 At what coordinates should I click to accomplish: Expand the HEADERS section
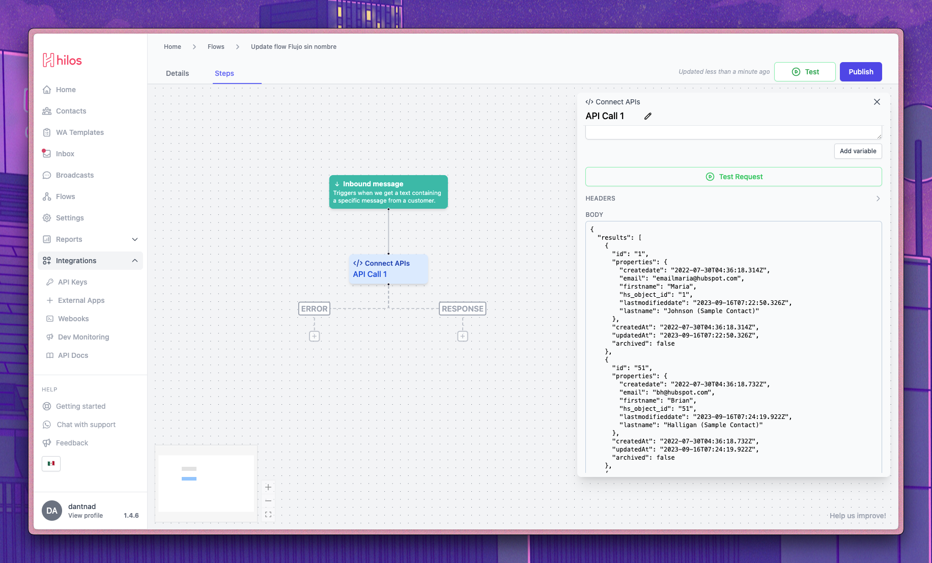(878, 199)
